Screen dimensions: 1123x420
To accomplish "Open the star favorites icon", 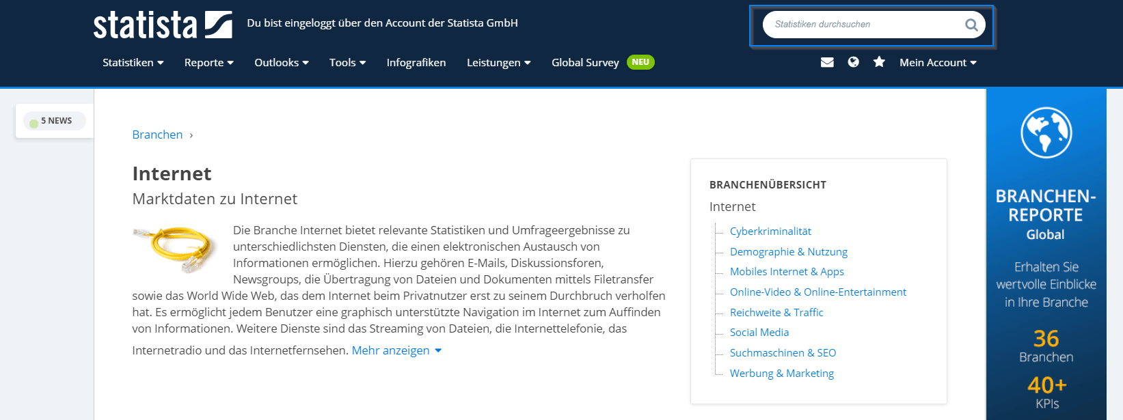I will tap(879, 62).
